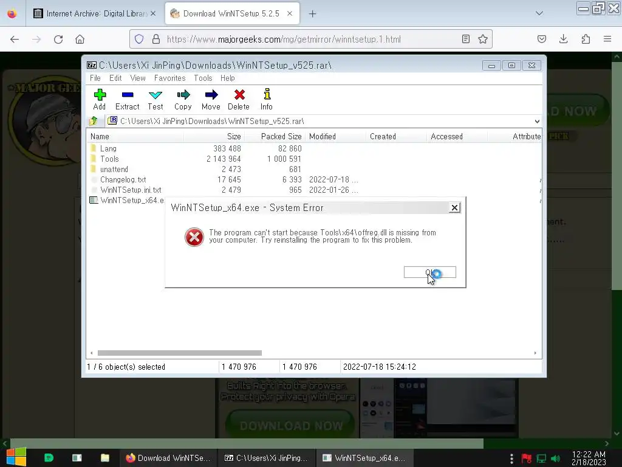Open the Firefox downloads panel
The image size is (622, 467).
coord(563,39)
